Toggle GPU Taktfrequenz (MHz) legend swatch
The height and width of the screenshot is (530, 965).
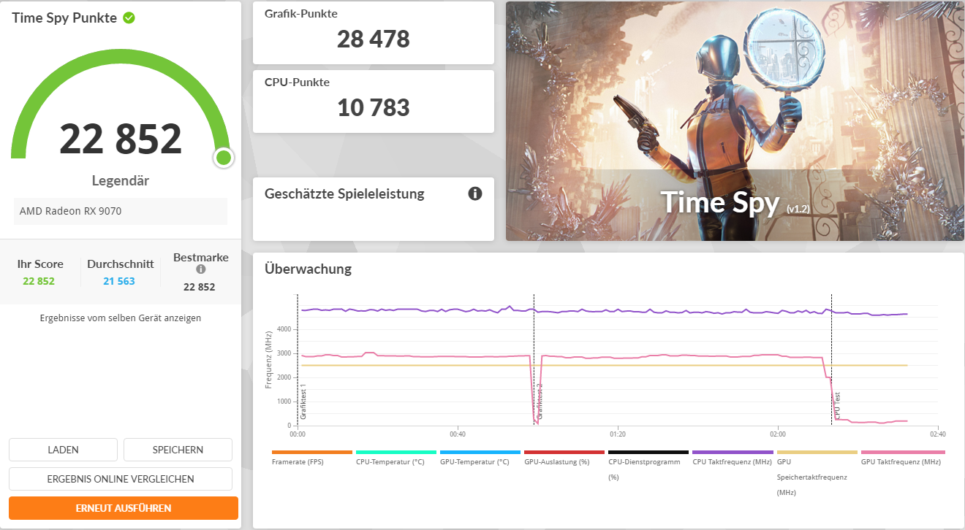(903, 453)
